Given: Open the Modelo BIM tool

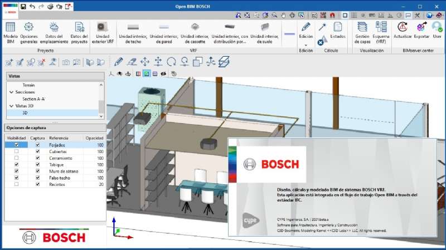Looking at the screenshot, I should 10,33.
